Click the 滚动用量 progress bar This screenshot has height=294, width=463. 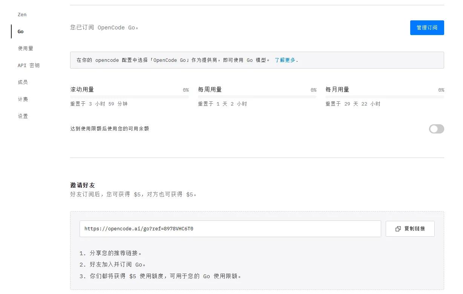129,97
